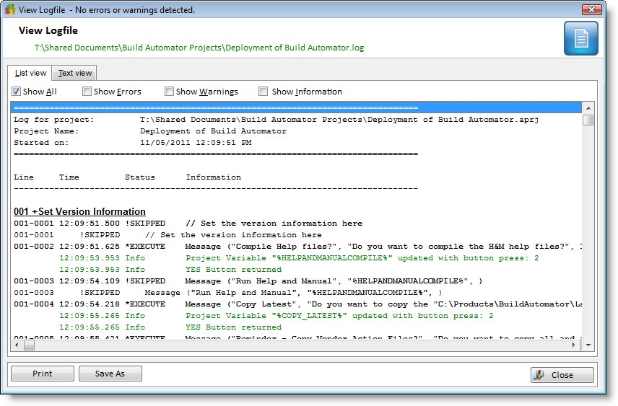Viewport: 618px width, 406px height.
Task: Click the icon on the Close button
Action: [x=539, y=374]
